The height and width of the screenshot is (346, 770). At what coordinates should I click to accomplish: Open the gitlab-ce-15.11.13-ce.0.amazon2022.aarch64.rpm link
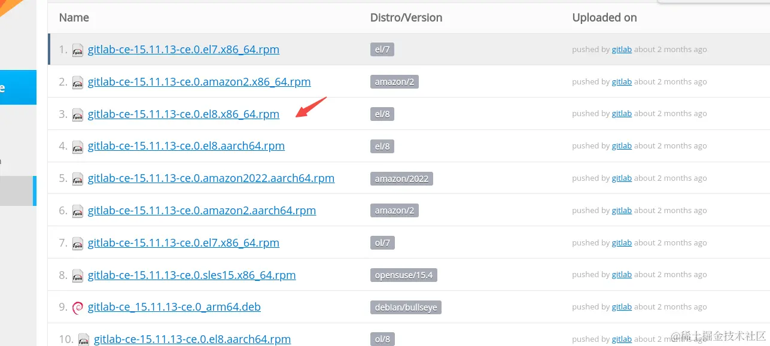211,178
